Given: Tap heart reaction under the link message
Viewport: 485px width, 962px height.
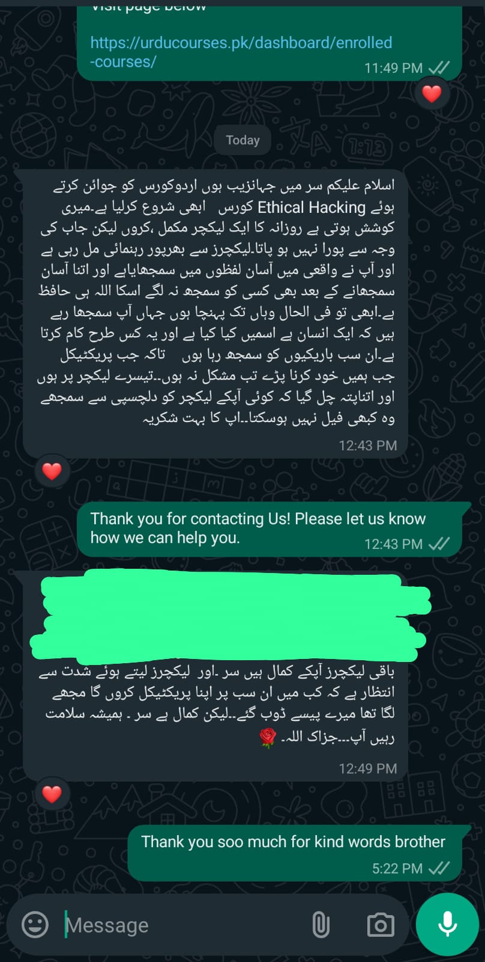Looking at the screenshot, I should pos(432,93).
